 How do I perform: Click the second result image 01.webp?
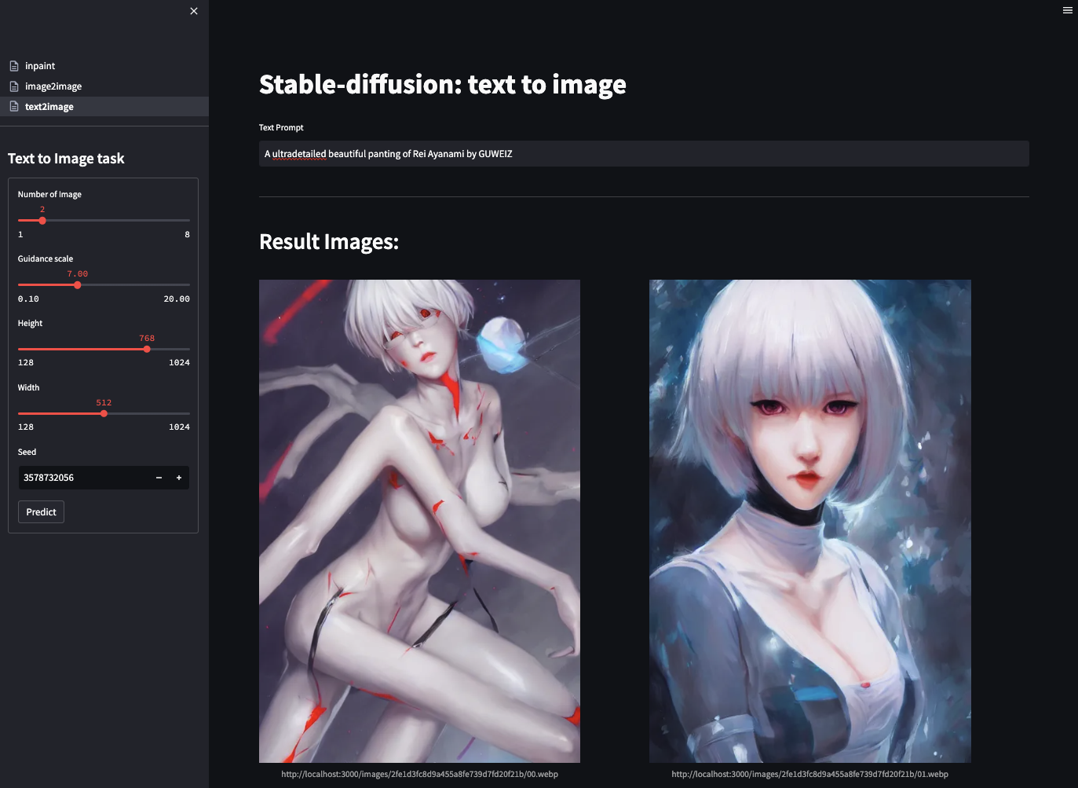click(x=810, y=521)
